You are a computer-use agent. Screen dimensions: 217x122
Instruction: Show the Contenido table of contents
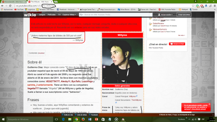pos(41,53)
